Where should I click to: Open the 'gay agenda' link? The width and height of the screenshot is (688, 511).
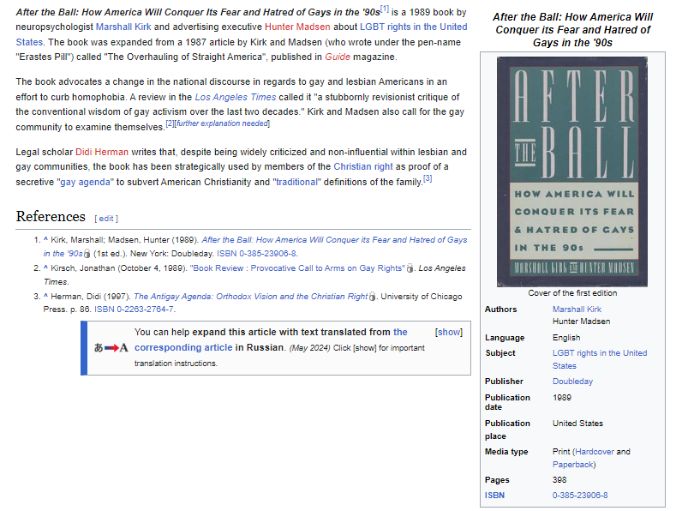[85, 182]
